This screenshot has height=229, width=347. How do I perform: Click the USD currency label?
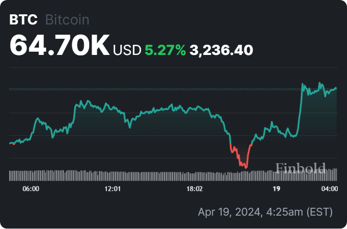[x=127, y=50]
